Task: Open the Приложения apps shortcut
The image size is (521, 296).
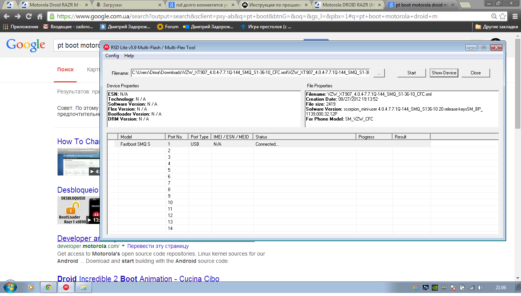Action: point(21,27)
